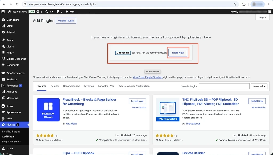Select Add Plugin submenu item
This screenshot has width=273, height=155.
coord(8,137)
